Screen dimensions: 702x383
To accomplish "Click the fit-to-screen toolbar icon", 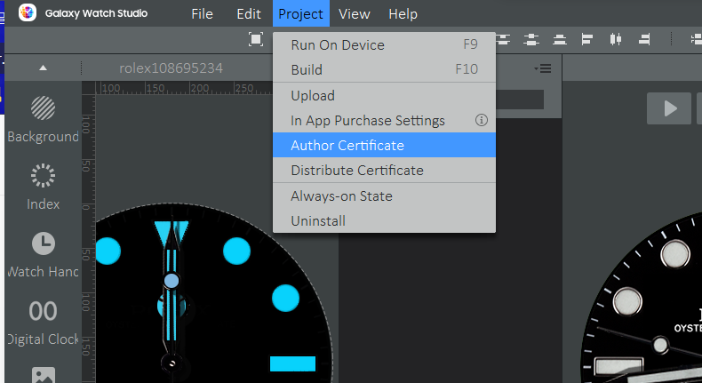I will pos(256,39).
